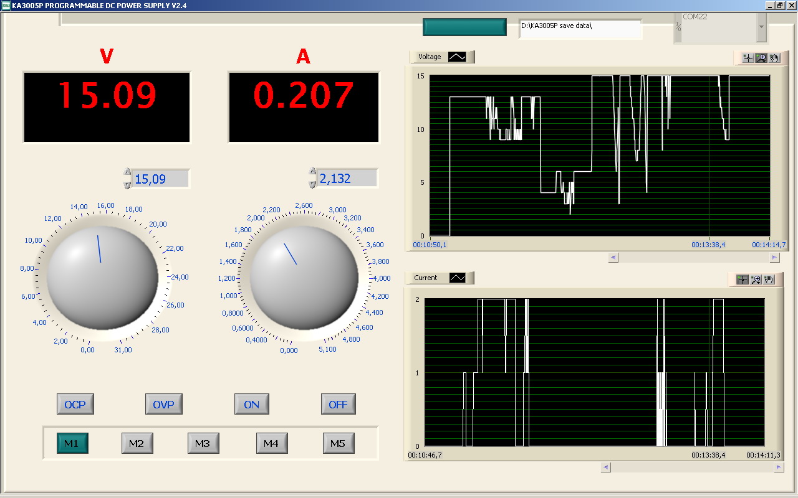Select the pan hand tool on Current graph
Viewport: 798px width, 498px height.
coord(769,280)
